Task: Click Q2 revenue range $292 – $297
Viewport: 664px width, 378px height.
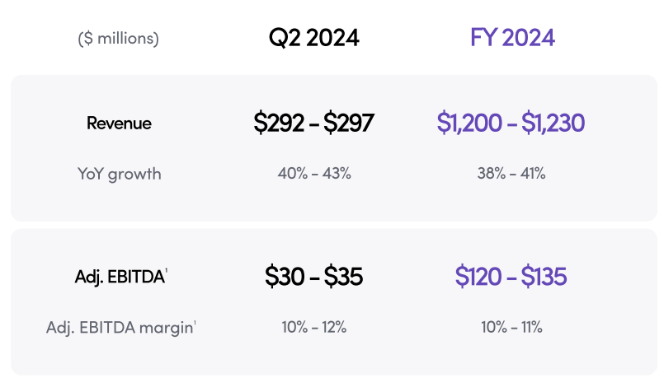Action: (313, 124)
